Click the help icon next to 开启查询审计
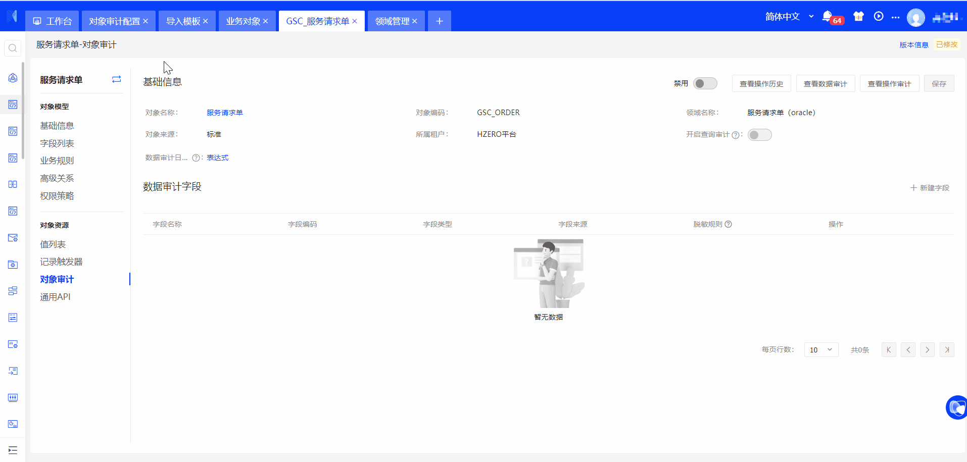This screenshot has width=967, height=462. pyautogui.click(x=735, y=135)
